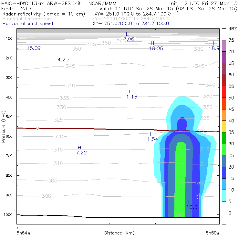Click the 25-30 dBZ light green colorbar swatch
The height and width of the screenshot is (239, 239).
[224, 150]
